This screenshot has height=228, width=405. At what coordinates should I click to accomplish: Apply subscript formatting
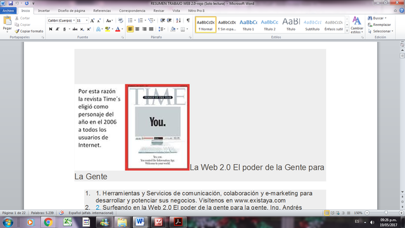click(82, 29)
